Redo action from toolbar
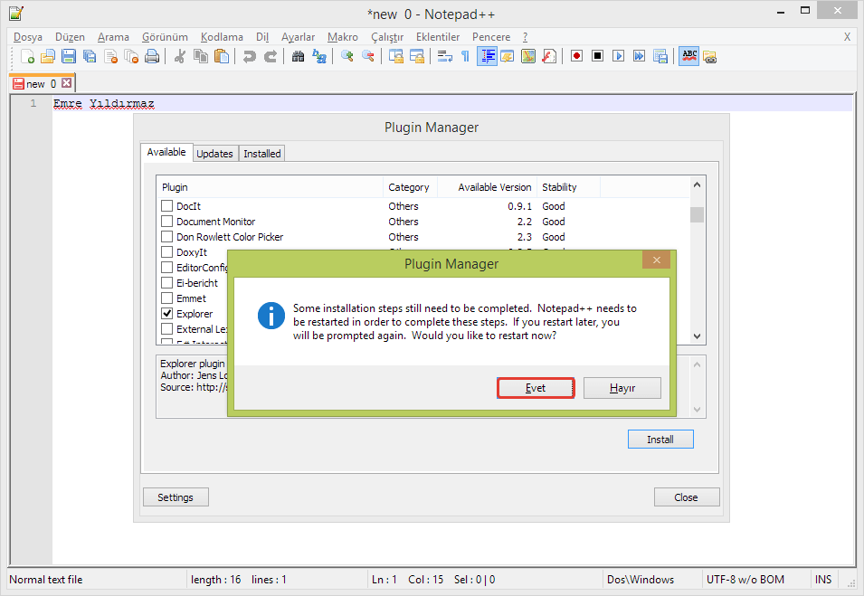Screen dimensions: 864x596 (270, 56)
